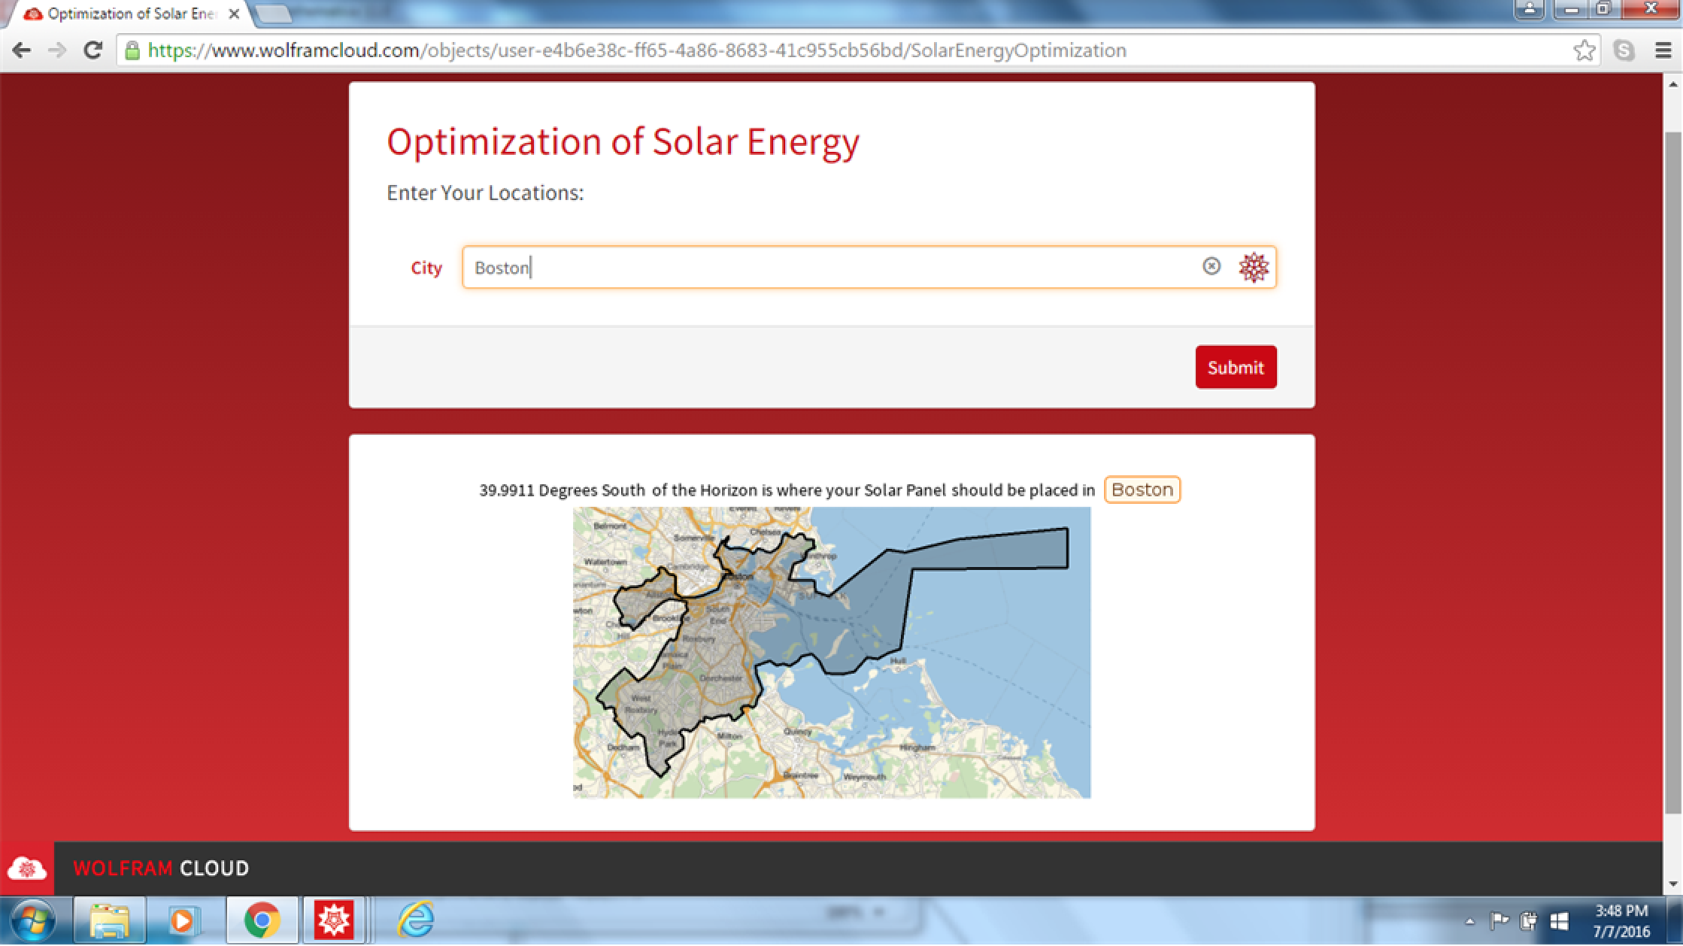1683x946 pixels.
Task: Bookmark page with the star icon
Action: pyautogui.click(x=1584, y=50)
